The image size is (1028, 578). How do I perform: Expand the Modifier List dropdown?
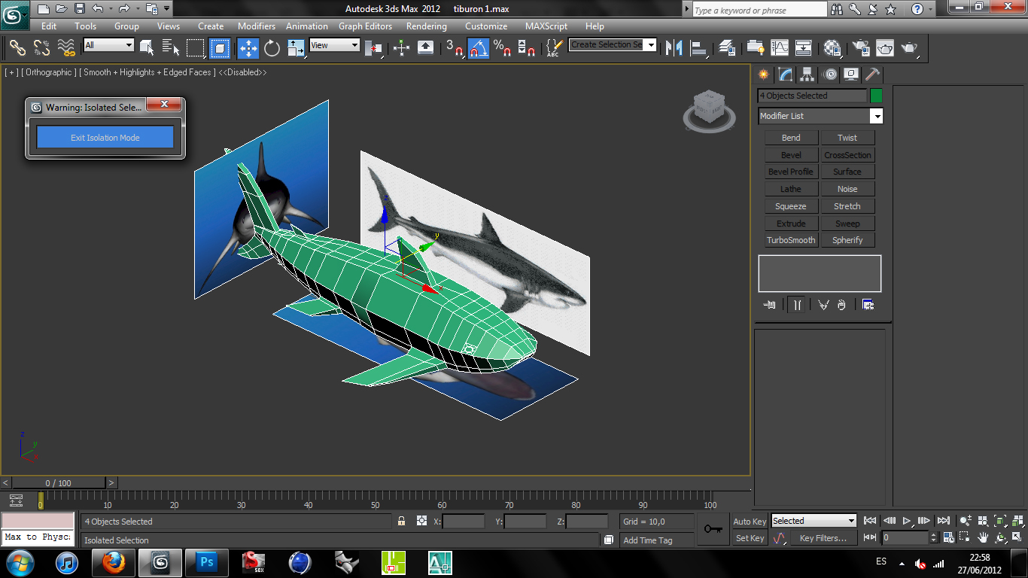876,116
